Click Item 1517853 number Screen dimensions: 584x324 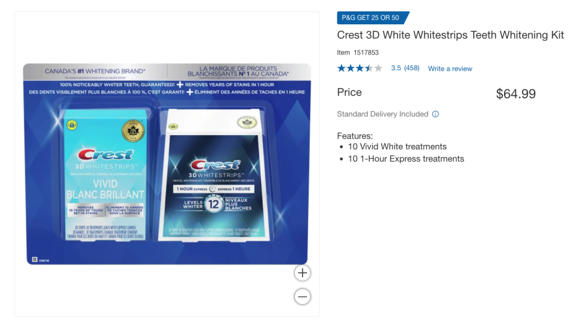[357, 52]
